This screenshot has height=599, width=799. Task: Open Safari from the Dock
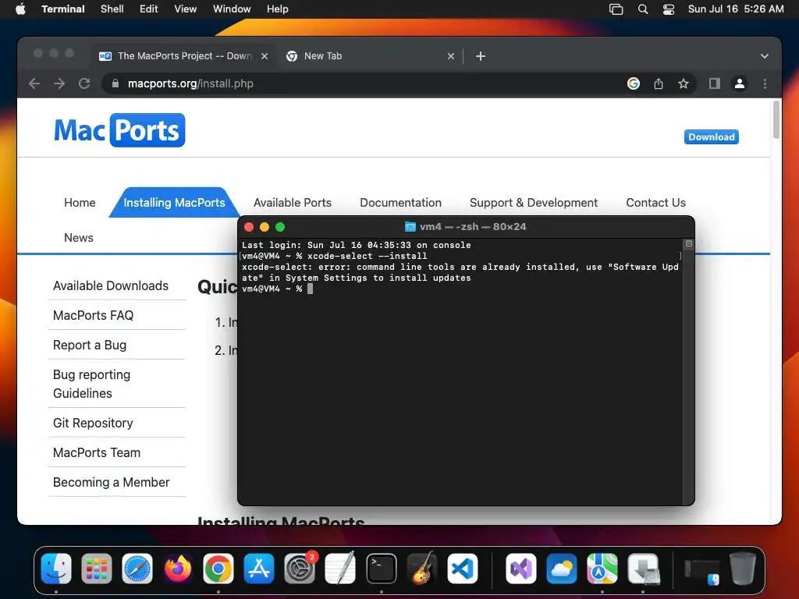[137, 569]
